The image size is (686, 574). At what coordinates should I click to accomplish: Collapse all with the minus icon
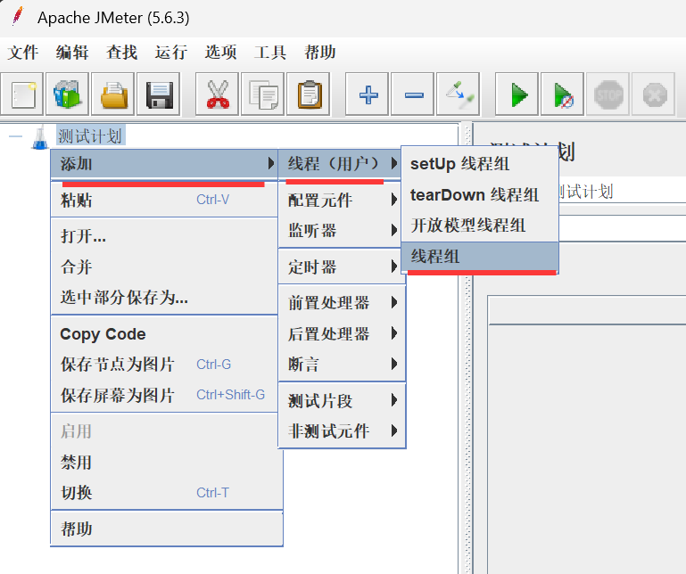coord(413,94)
